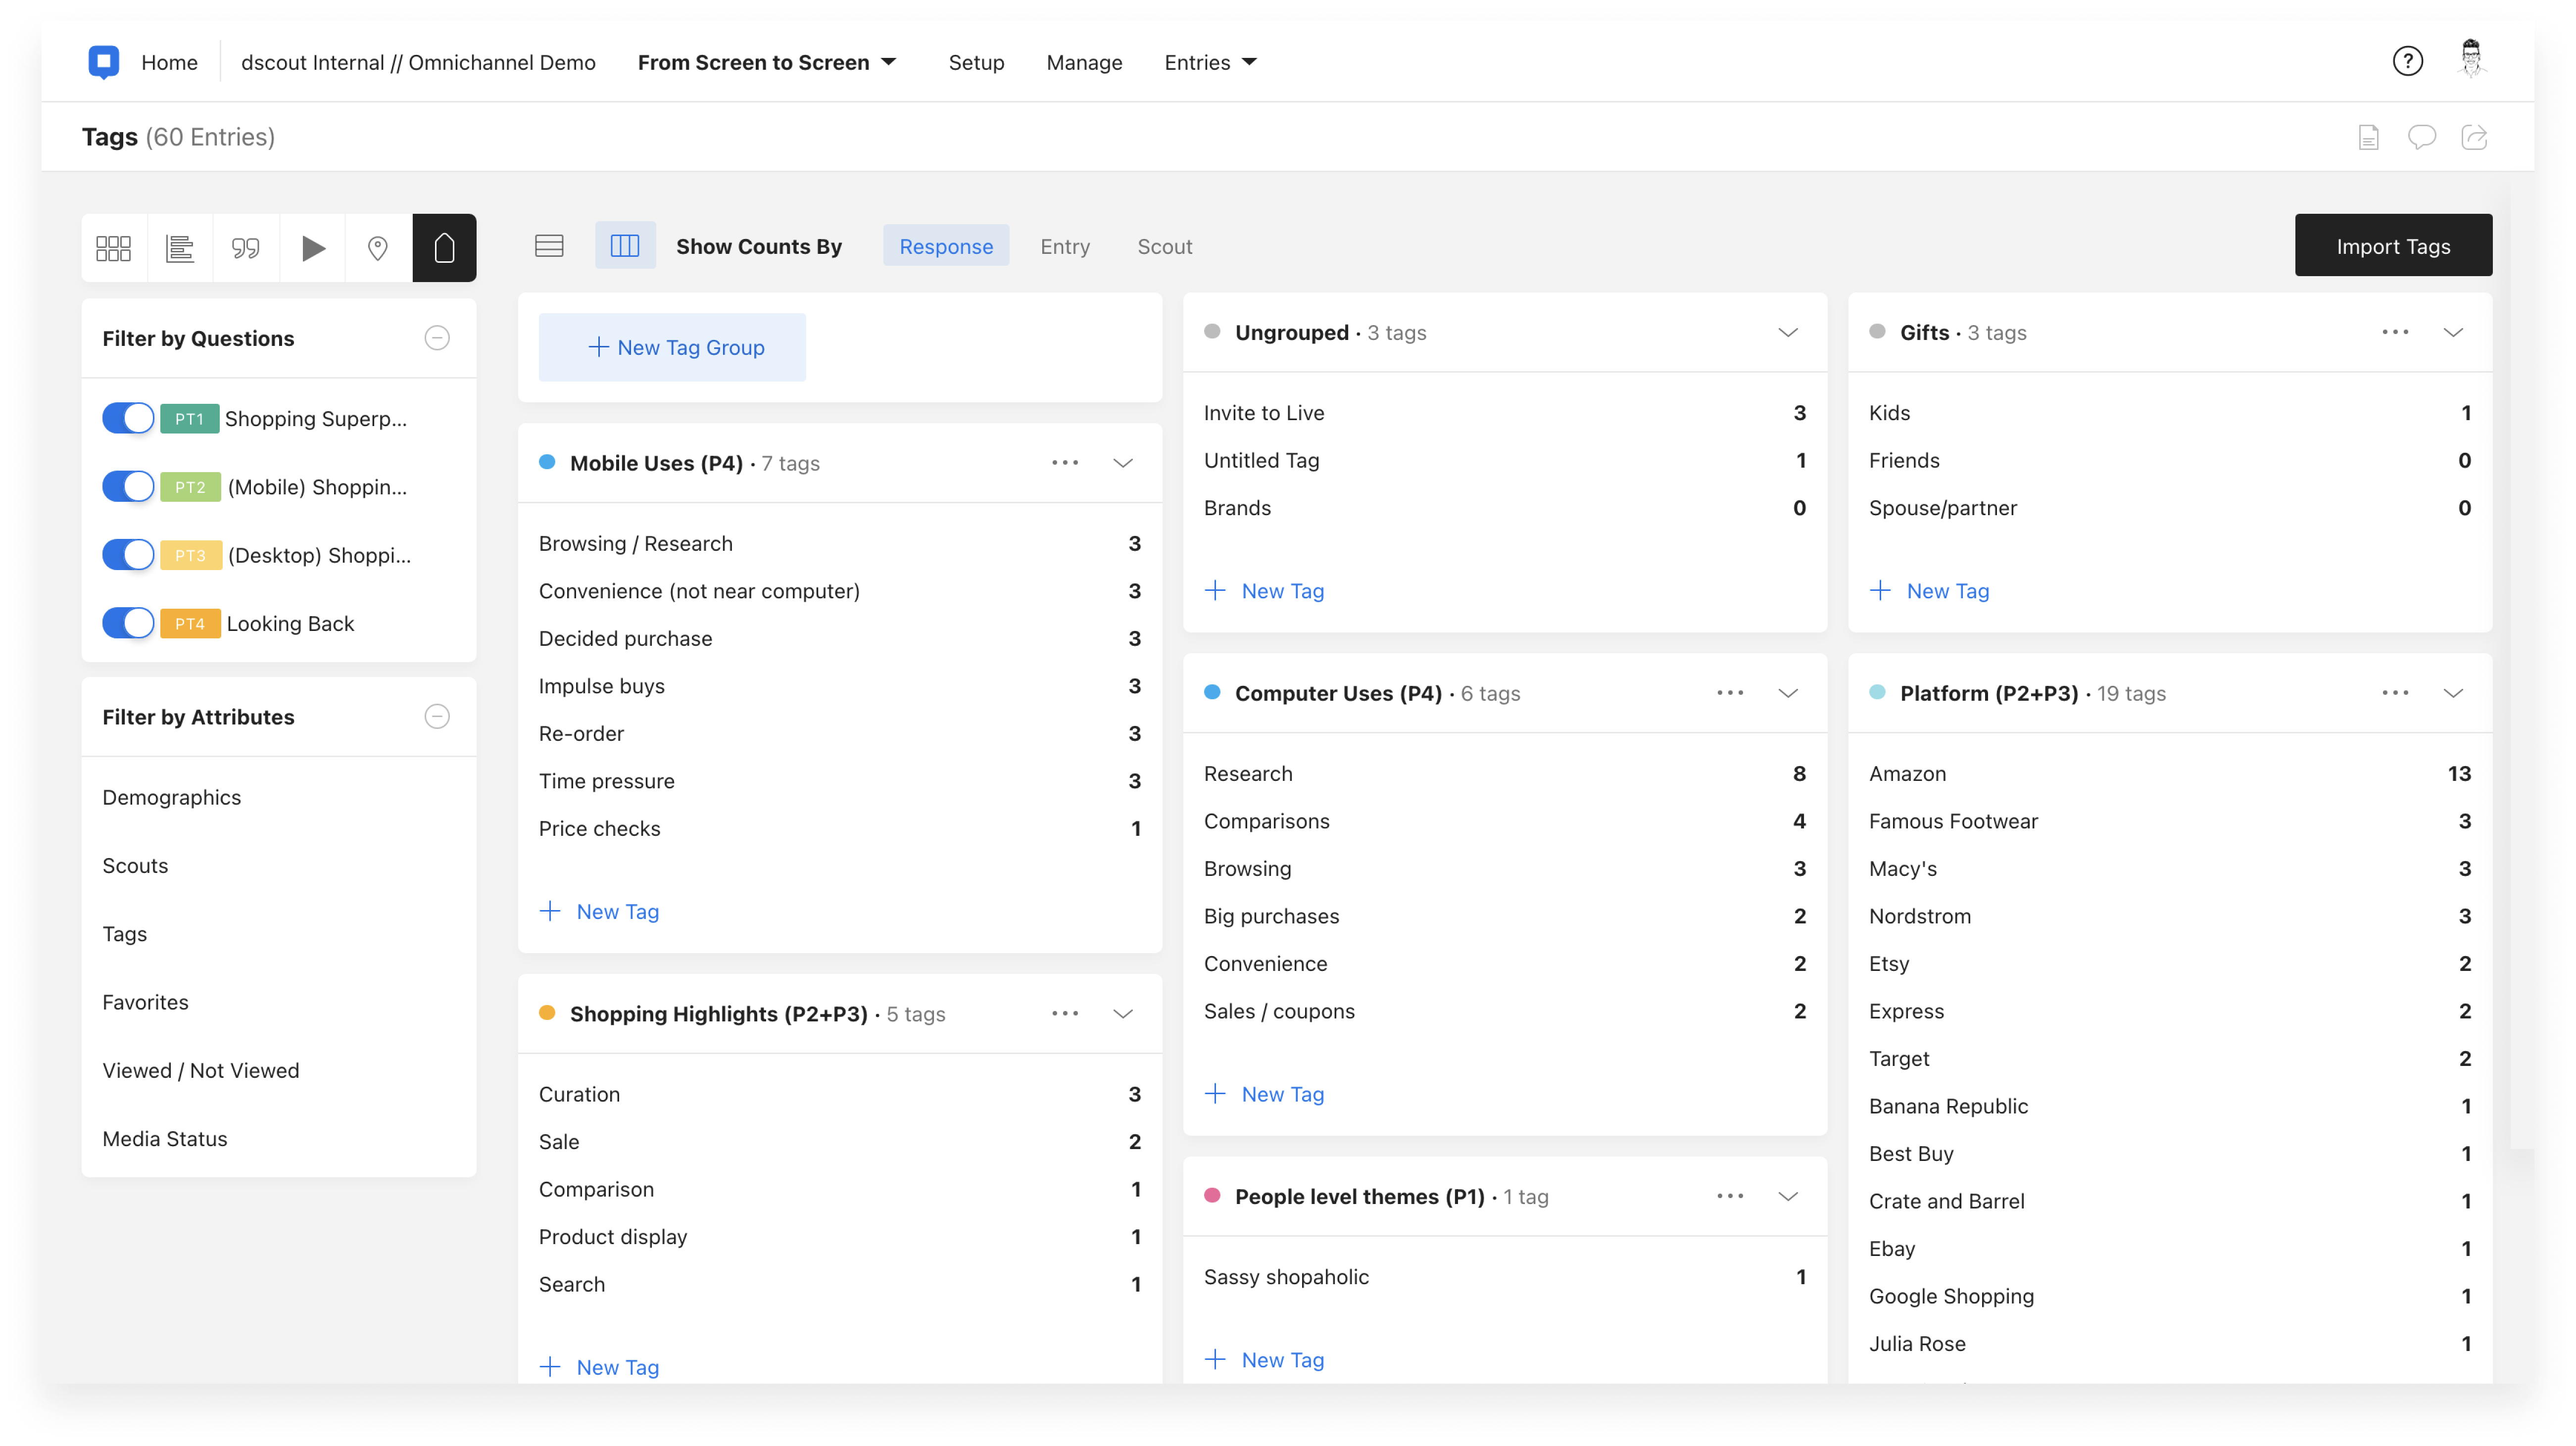This screenshot has width=2576, height=1446.
Task: Switch counts to show by Scout
Action: click(x=1164, y=246)
